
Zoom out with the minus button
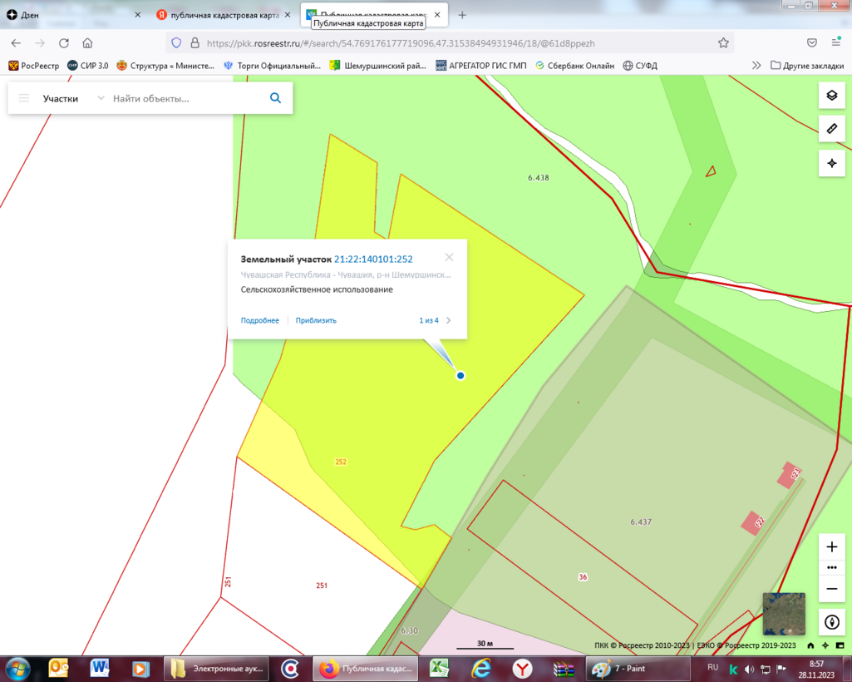coord(831,588)
